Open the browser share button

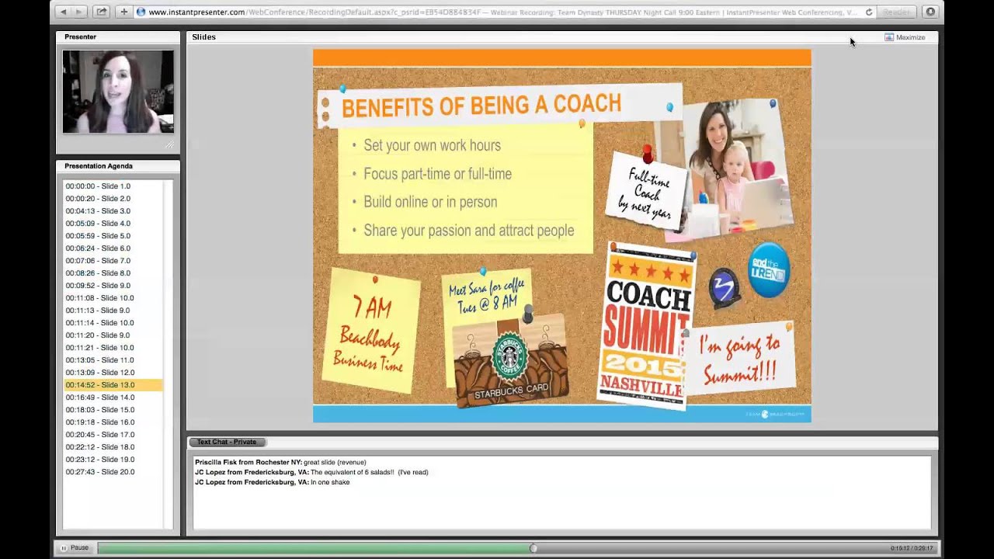[102, 12]
